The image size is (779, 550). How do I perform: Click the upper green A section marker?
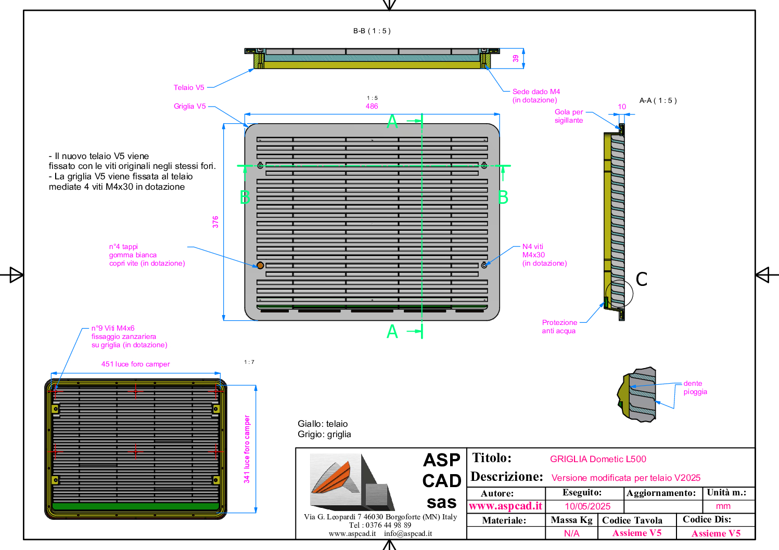pos(392,122)
